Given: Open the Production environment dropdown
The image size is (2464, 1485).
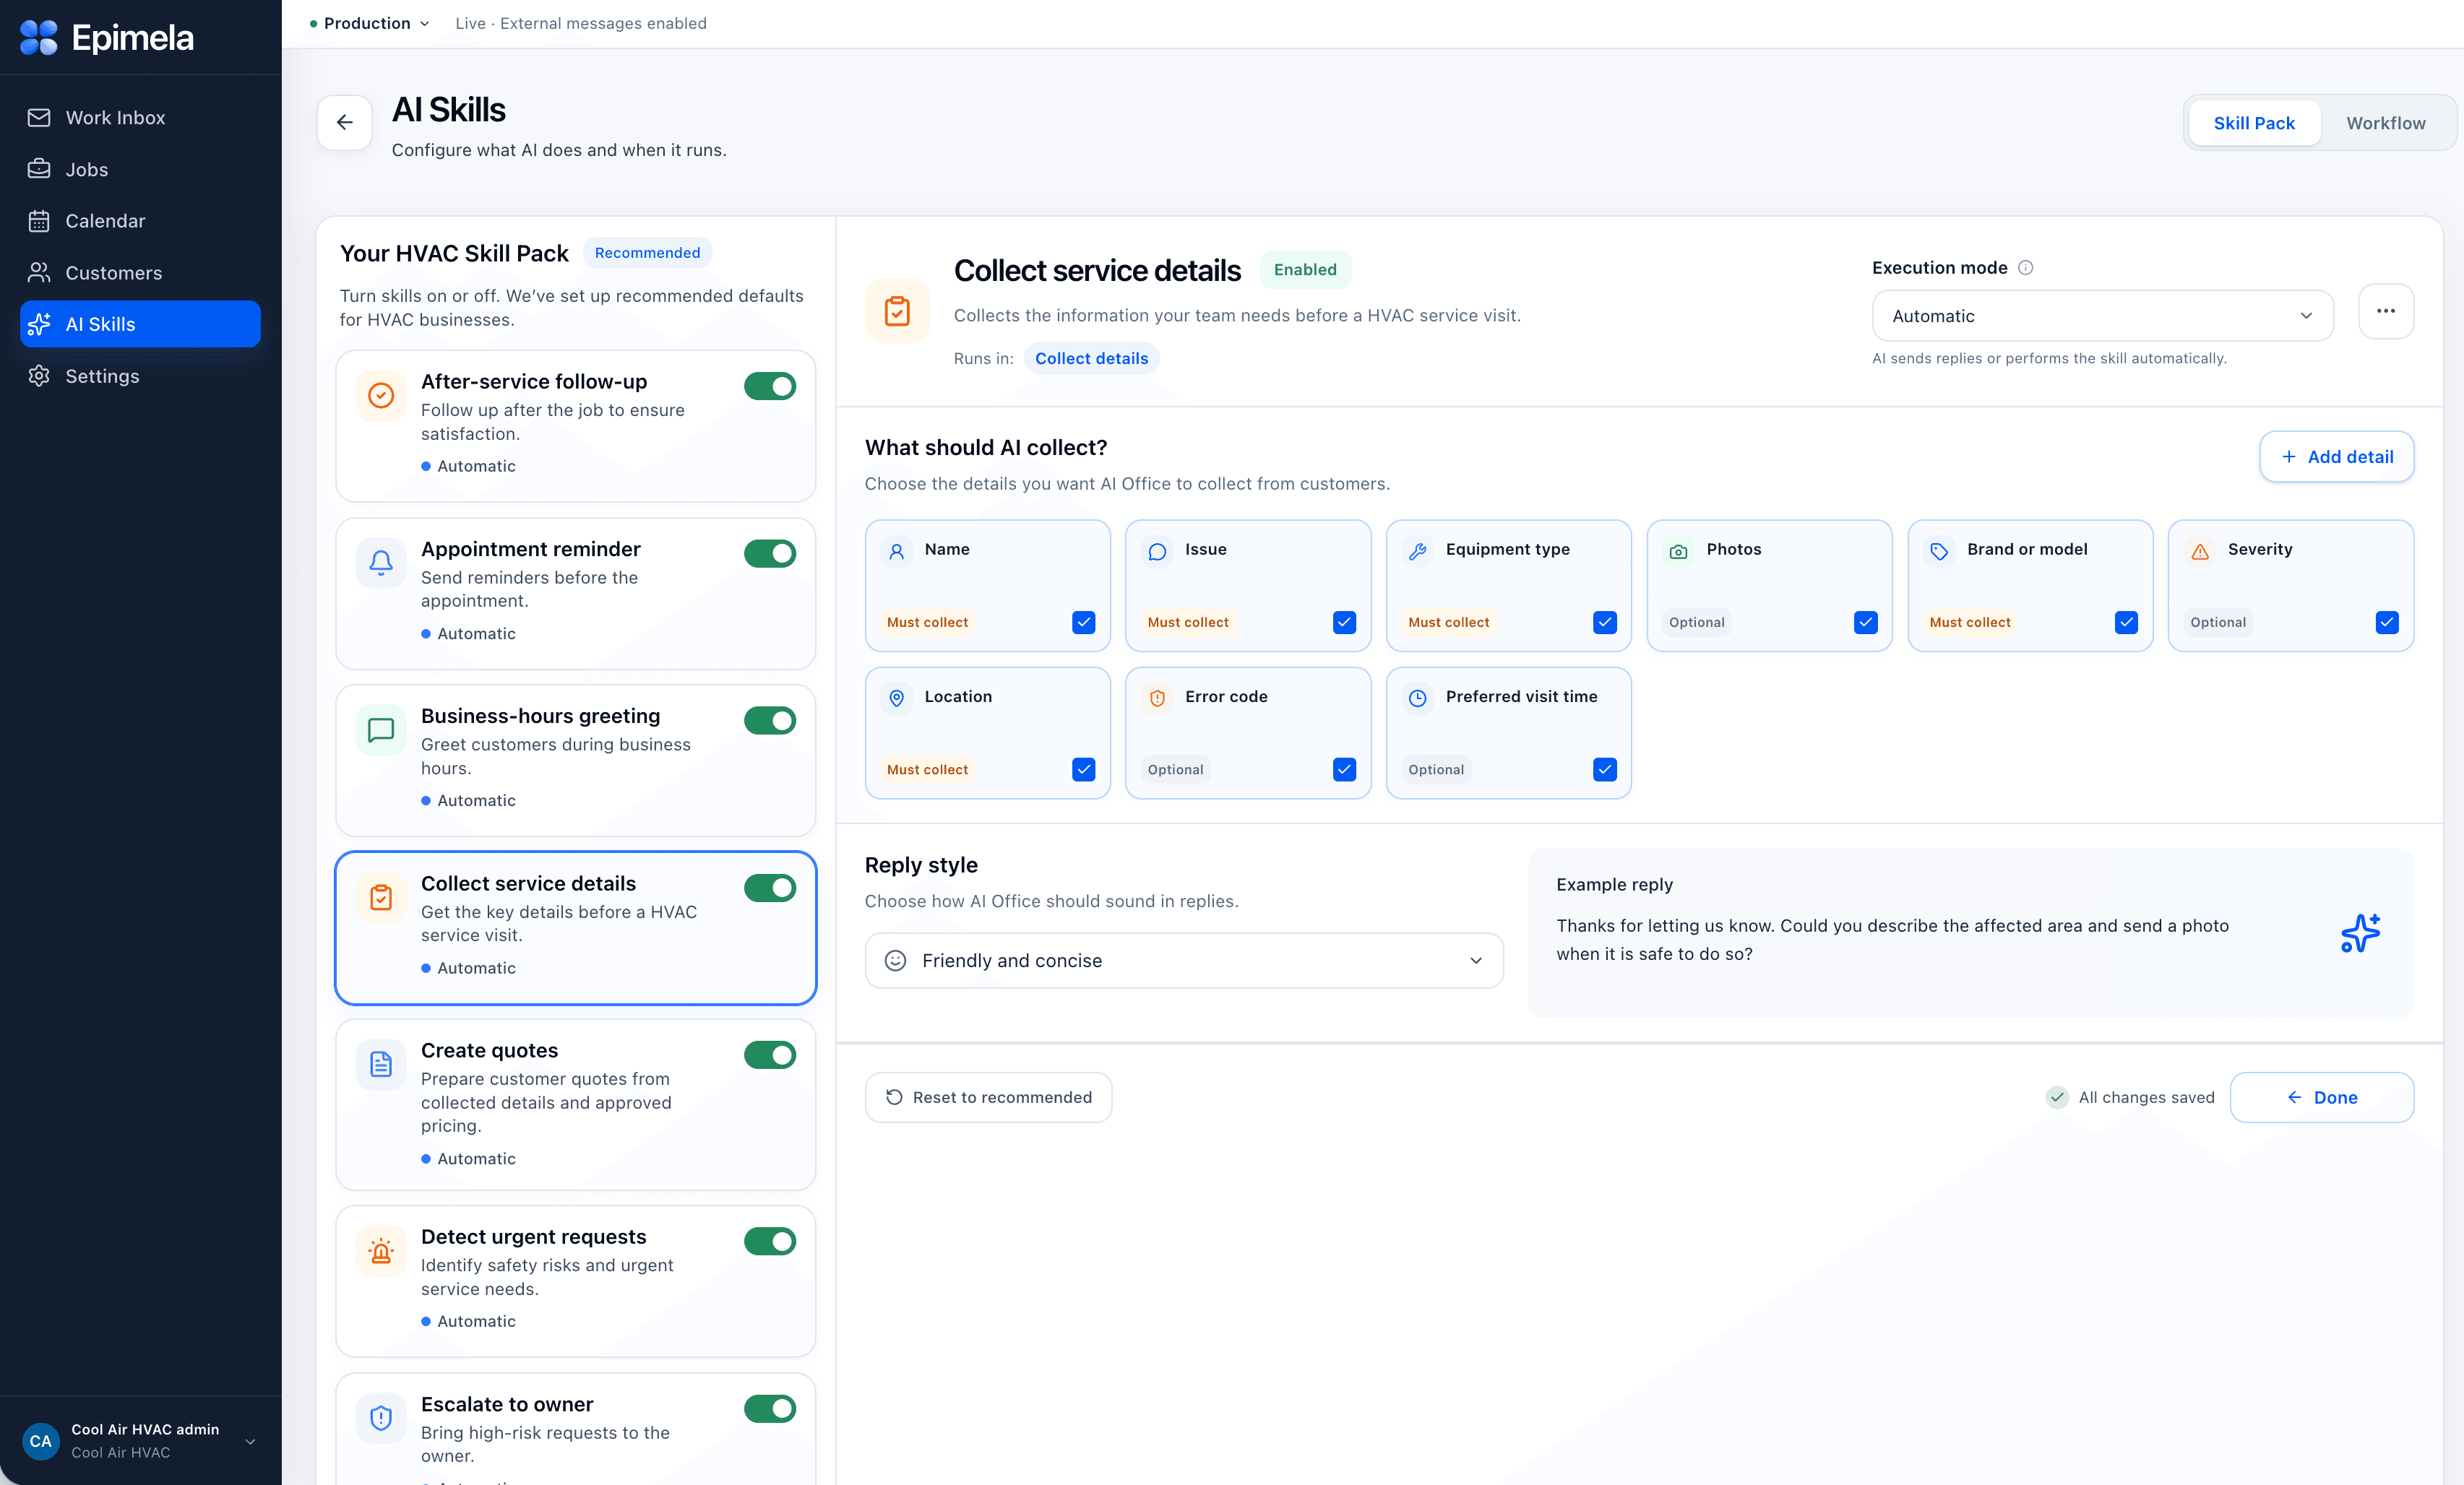Looking at the screenshot, I should (x=369, y=23).
